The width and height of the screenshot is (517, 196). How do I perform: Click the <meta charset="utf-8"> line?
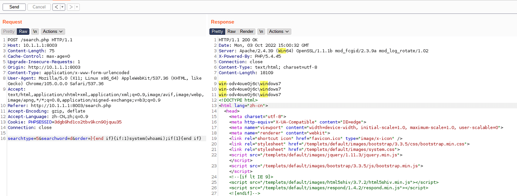258,116
